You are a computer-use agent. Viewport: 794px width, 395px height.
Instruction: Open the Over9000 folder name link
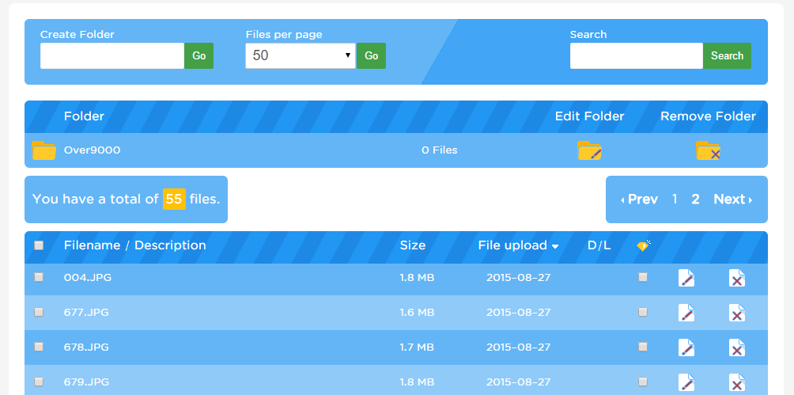[93, 150]
